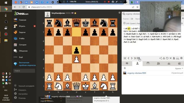The image size is (184, 103).
Task: Click the plus add member button
Action: pyautogui.click(x=125, y=68)
